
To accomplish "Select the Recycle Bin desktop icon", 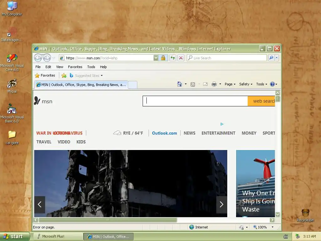I will tap(305, 215).
